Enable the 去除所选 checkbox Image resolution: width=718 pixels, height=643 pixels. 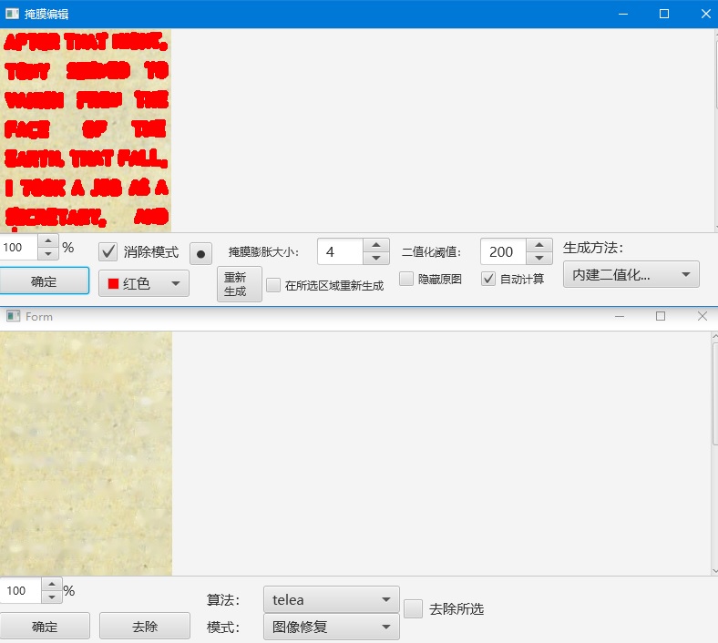click(x=413, y=609)
